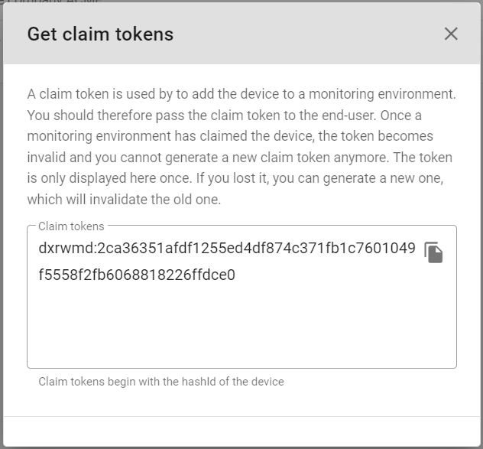
Task: Click the Claim tokens field label
Action: tap(72, 226)
